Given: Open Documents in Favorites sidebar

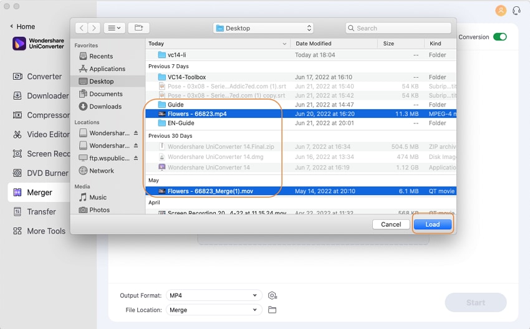Looking at the screenshot, I should click(101, 93).
